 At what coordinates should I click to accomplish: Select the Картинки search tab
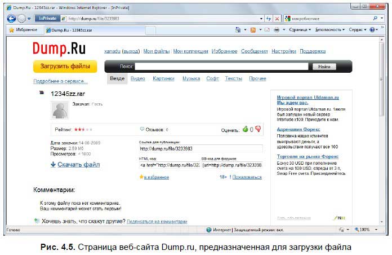[x=163, y=78]
